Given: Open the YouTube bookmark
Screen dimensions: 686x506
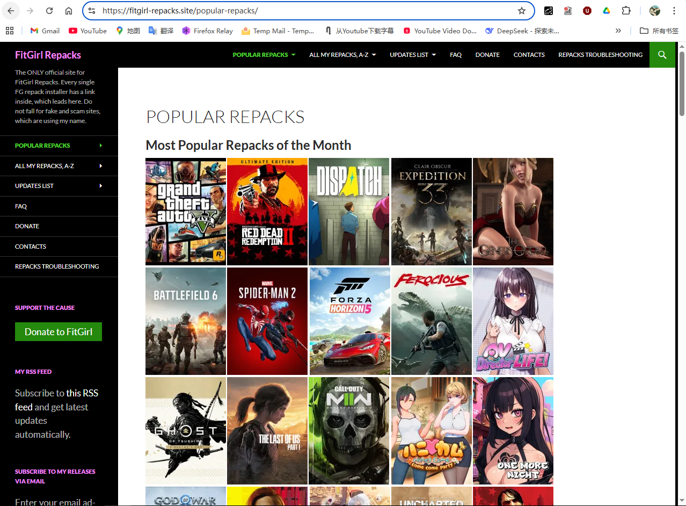Looking at the screenshot, I should (87, 31).
